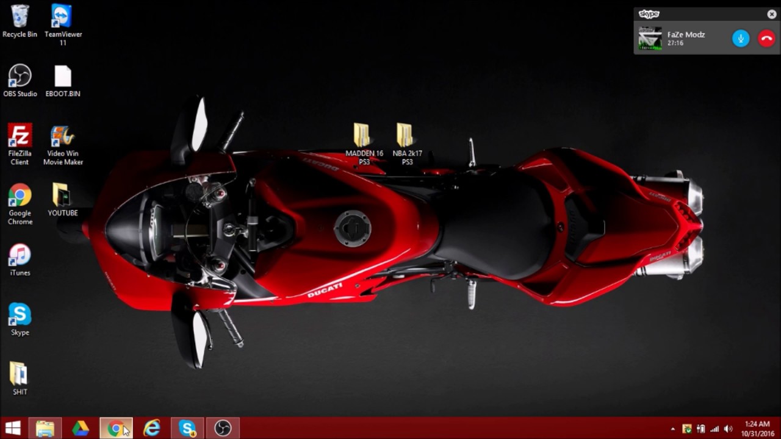
Task: Open Google Drive from the taskbar
Action: (x=81, y=428)
